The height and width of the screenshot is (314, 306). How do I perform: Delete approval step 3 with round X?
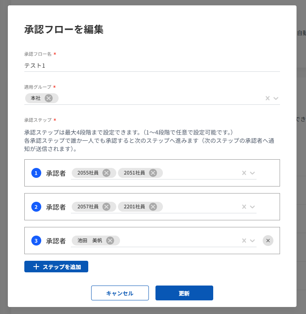click(x=268, y=241)
